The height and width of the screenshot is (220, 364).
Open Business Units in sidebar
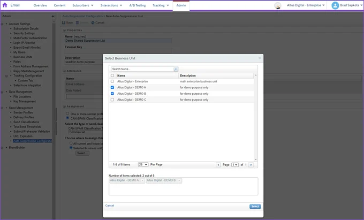[22, 57]
